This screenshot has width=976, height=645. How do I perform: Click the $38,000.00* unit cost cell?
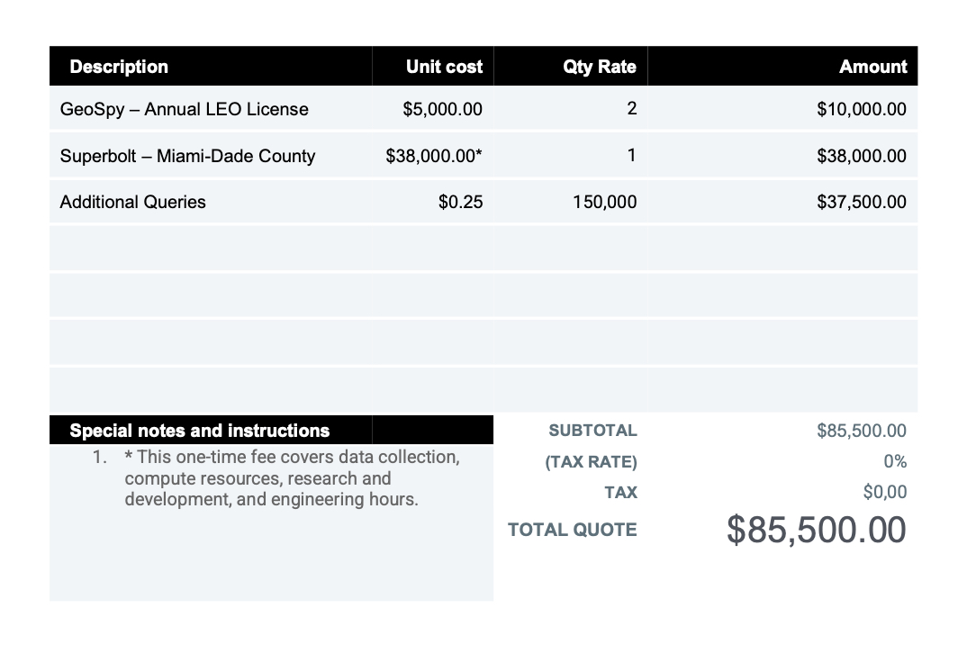click(434, 156)
